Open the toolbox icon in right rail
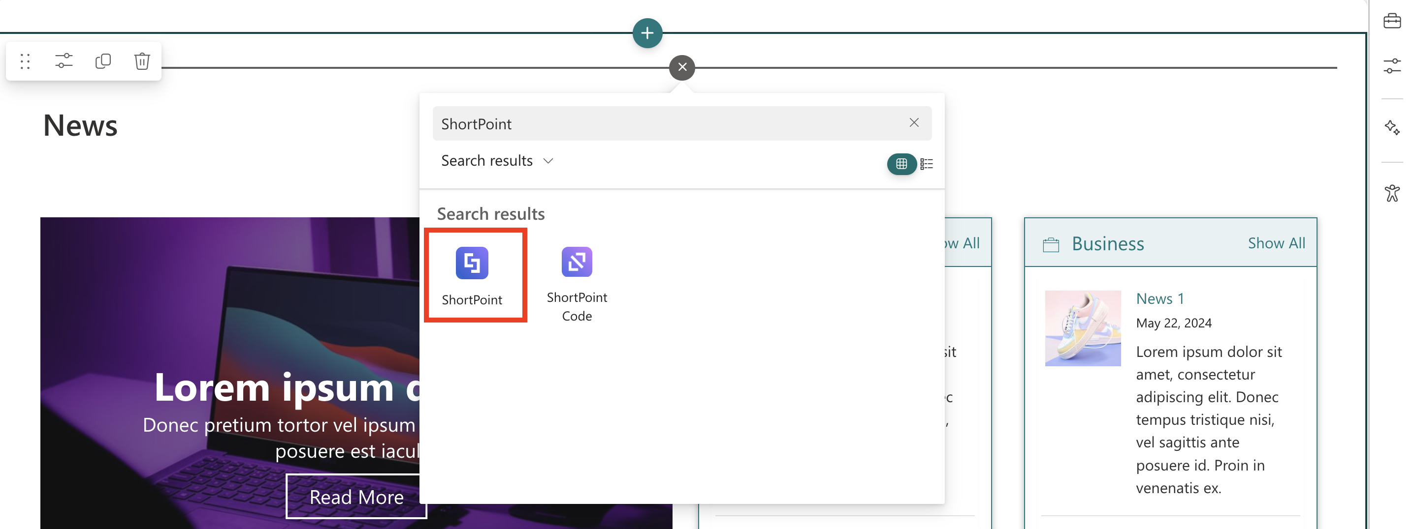The height and width of the screenshot is (529, 1415). coord(1391,22)
